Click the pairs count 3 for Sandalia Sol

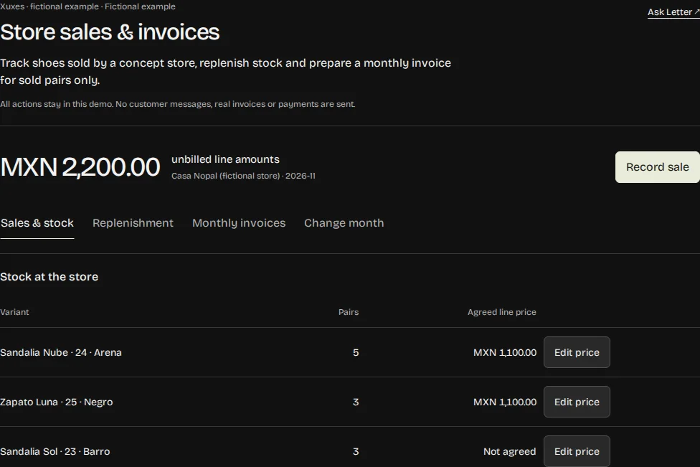tap(355, 451)
